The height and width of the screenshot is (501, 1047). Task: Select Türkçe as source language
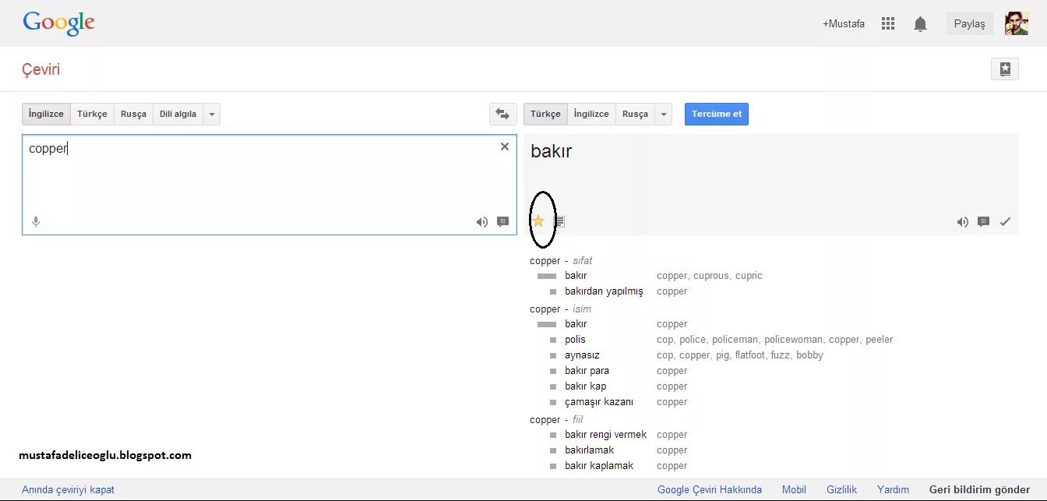92,114
